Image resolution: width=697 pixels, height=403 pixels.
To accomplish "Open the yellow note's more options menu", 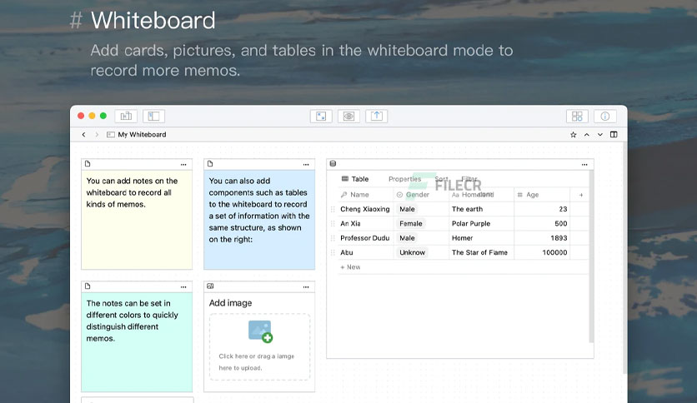I will 183,165.
